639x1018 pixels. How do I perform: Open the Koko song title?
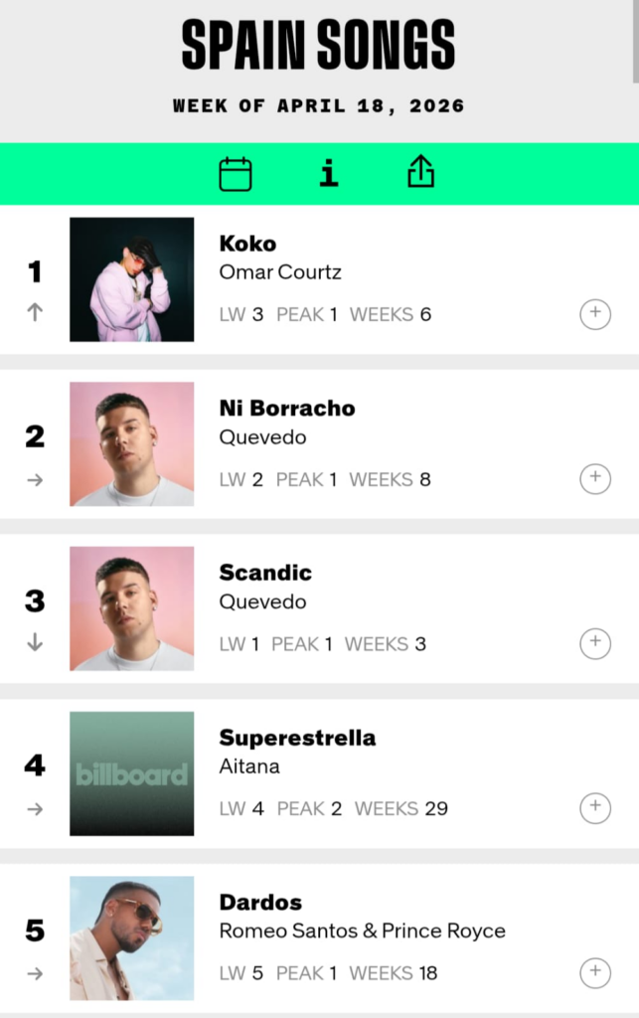pos(247,244)
